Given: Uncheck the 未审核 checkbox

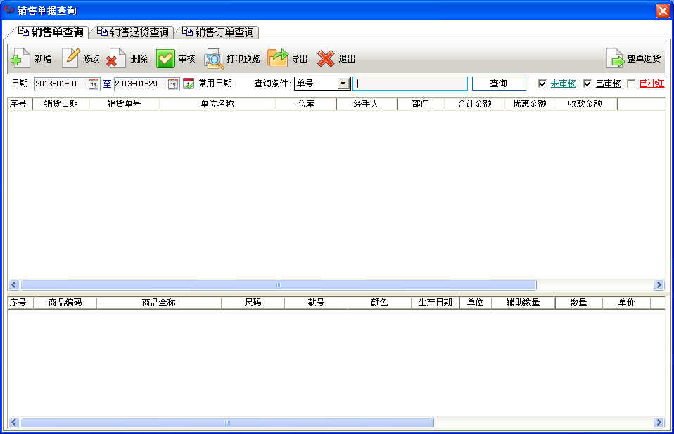Looking at the screenshot, I should click(x=542, y=84).
